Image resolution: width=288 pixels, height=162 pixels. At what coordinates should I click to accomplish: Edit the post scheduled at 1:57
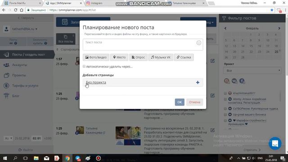pos(212,61)
